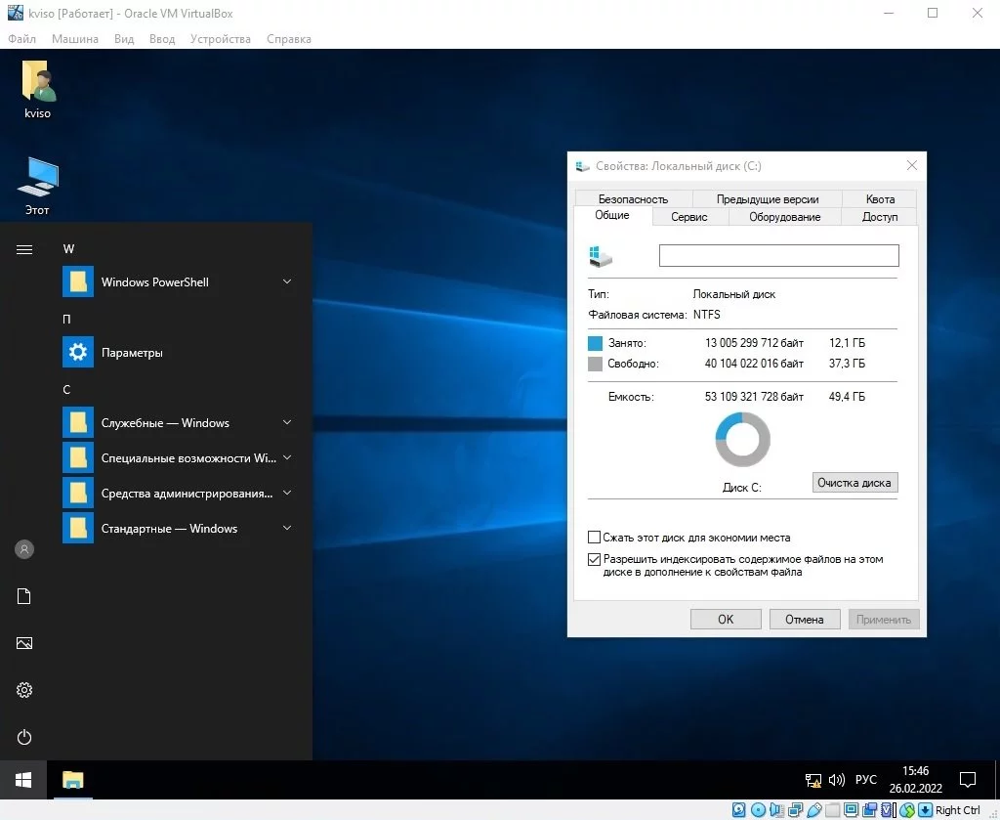
Task: Open File Explorer from the taskbar
Action: coord(73,780)
